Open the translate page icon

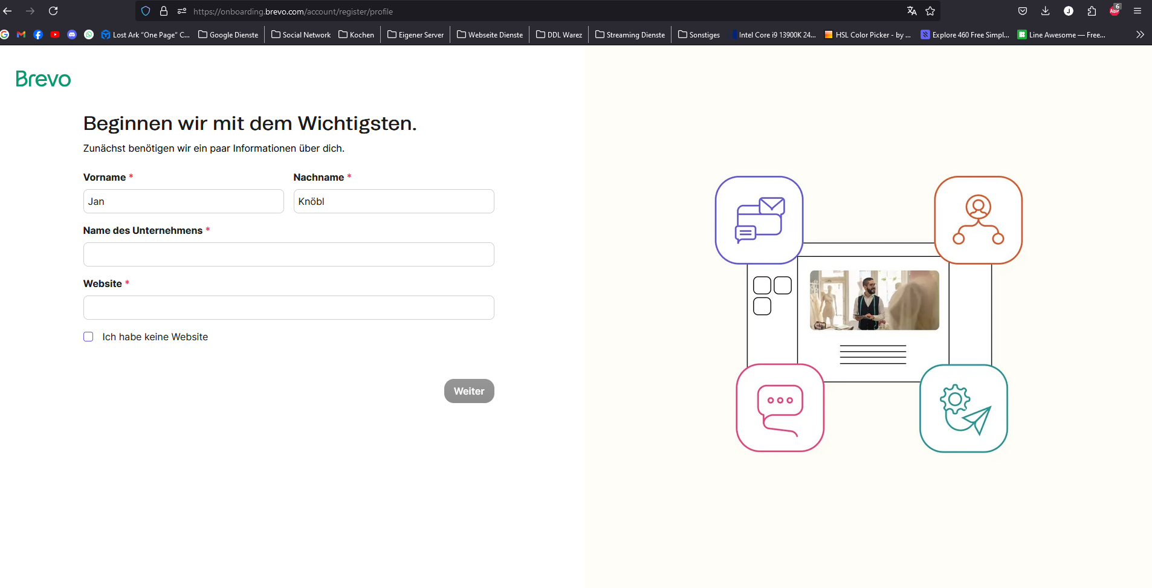[x=911, y=11]
